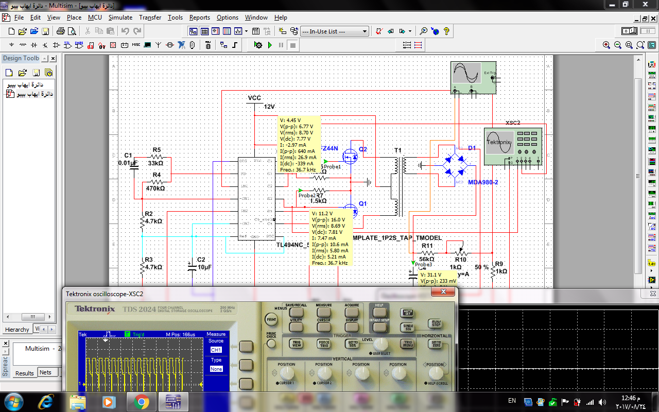The width and height of the screenshot is (659, 412).
Task: Create a new design file
Action: pos(11,31)
